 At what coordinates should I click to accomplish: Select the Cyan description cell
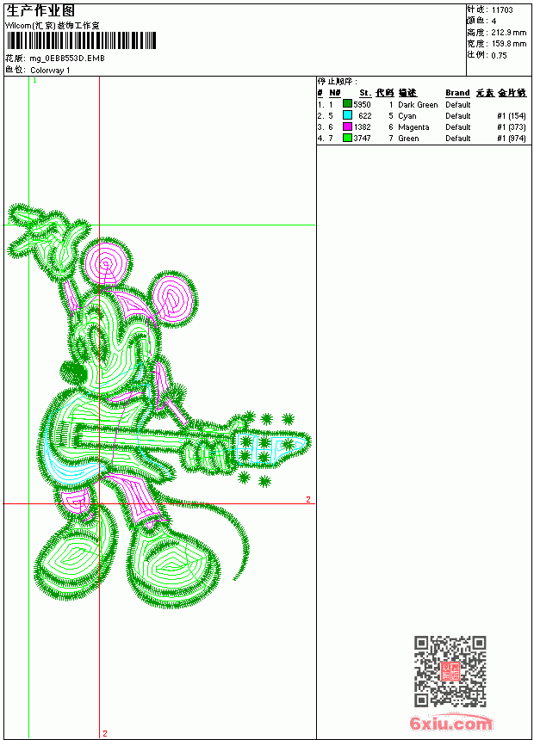point(407,115)
